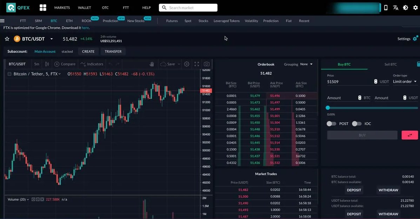420x219 pixels.
Task: Hide the Volume indicator eye icon
Action: pos(33,199)
